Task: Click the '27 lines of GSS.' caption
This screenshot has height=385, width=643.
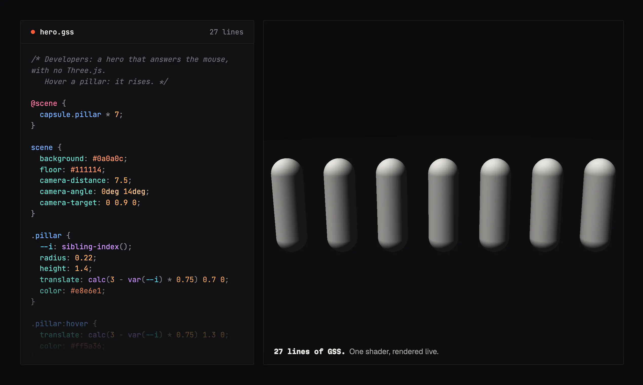Action: point(309,352)
